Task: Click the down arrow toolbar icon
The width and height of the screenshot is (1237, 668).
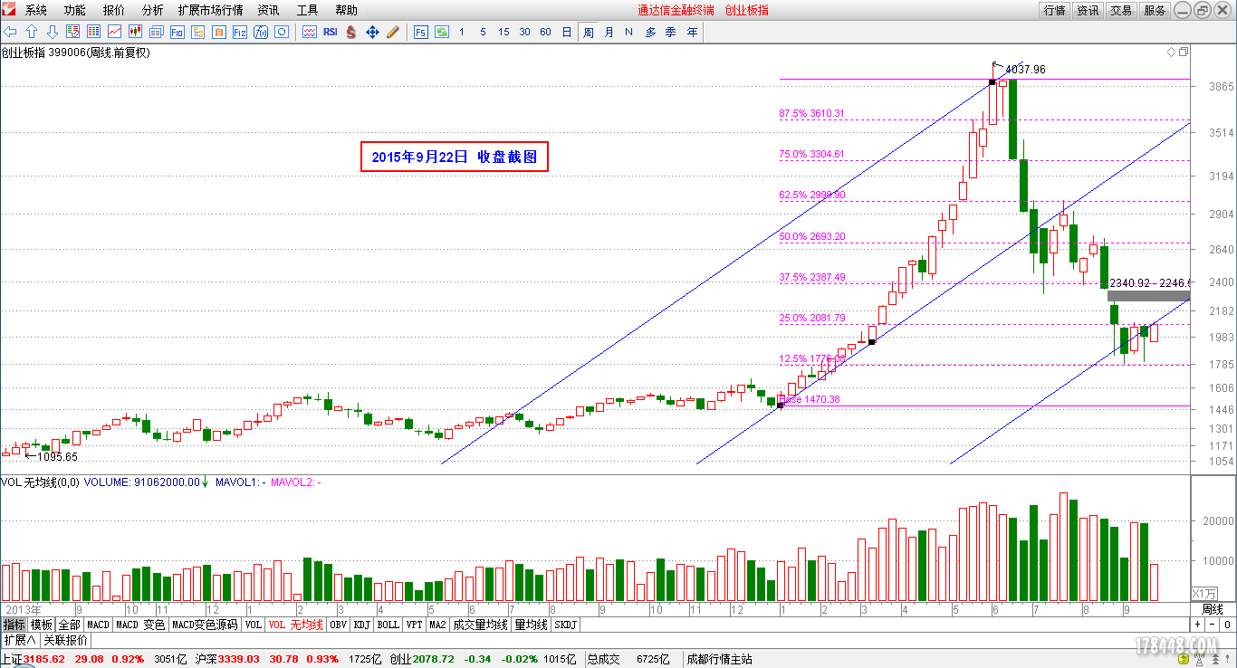Action: [x=53, y=32]
